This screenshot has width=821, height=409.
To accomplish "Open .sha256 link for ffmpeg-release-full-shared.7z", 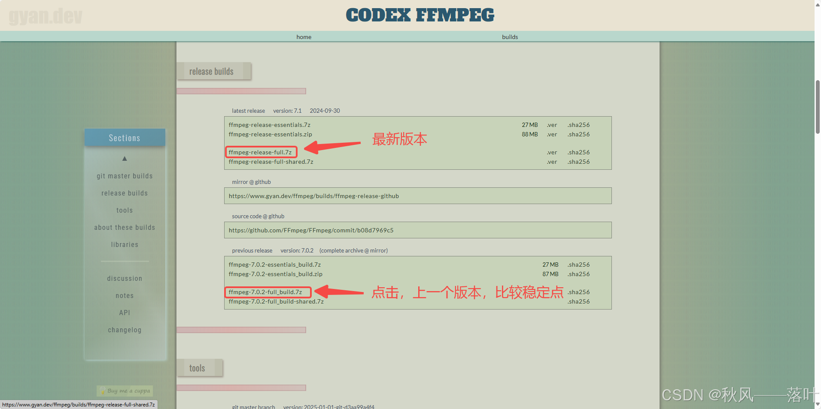I will (578, 162).
